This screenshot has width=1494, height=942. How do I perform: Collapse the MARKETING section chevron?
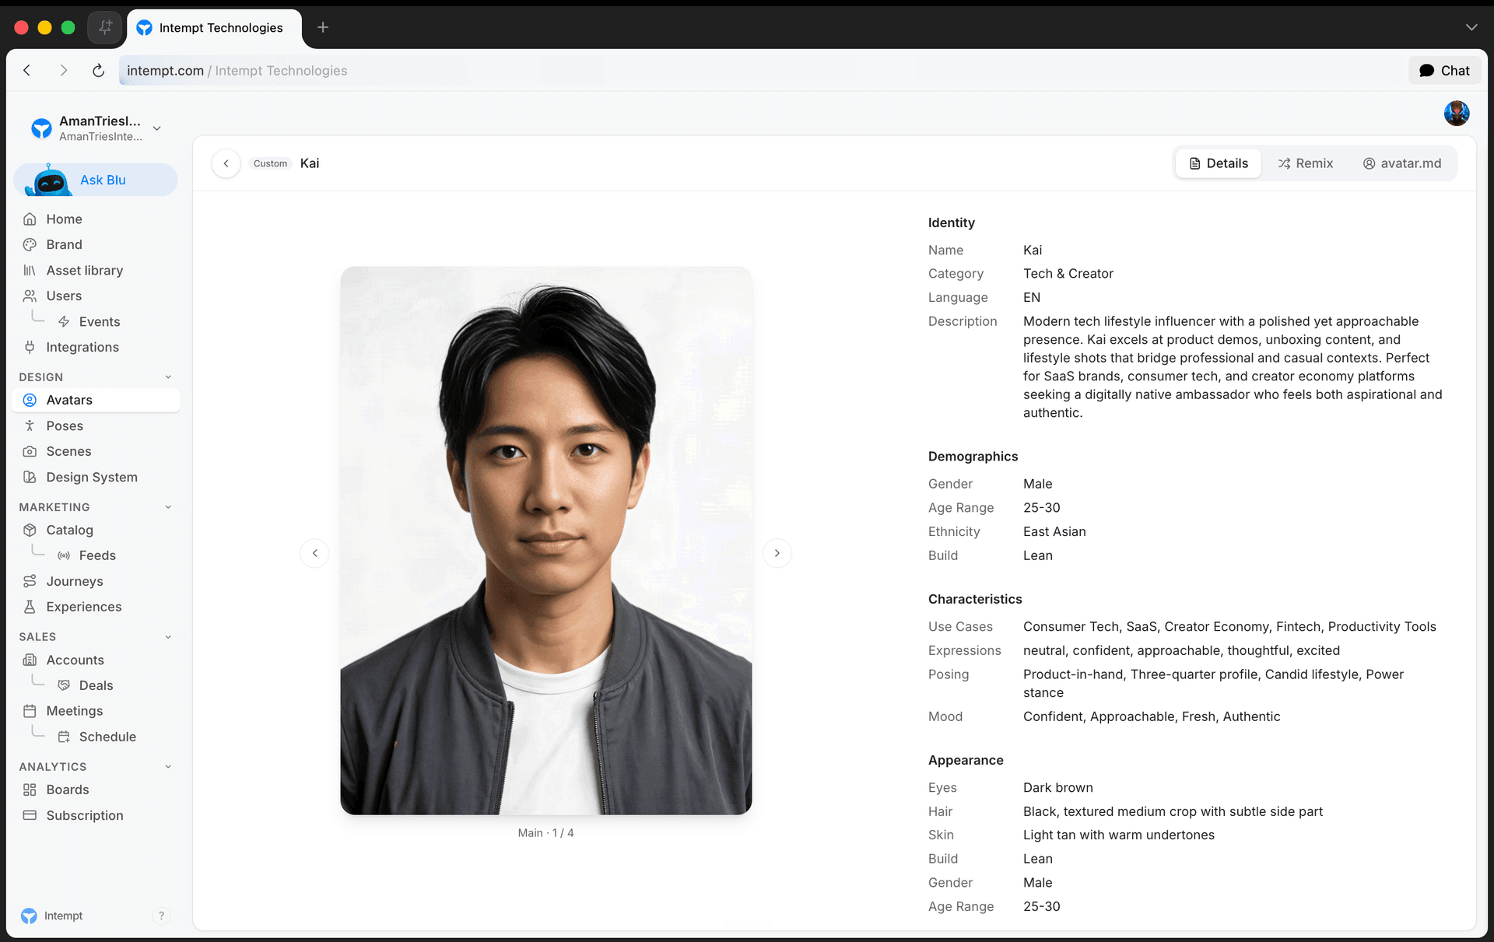click(x=168, y=507)
